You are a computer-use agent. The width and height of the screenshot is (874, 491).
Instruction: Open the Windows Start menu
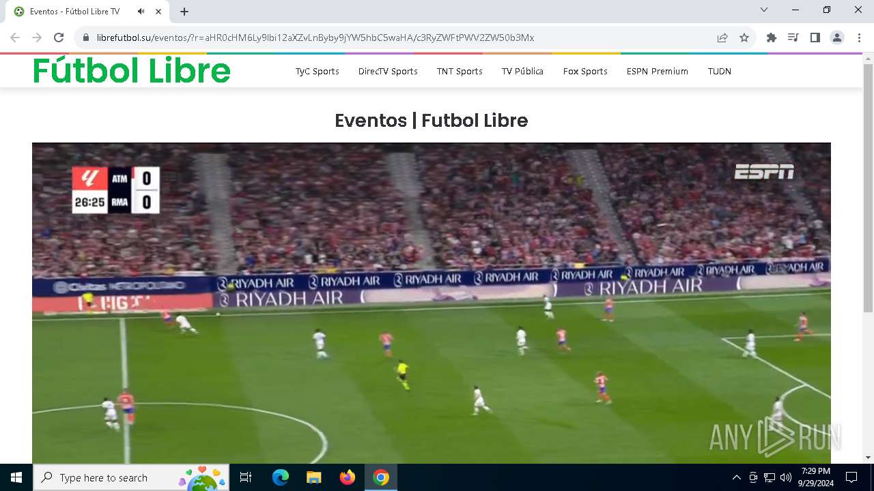16,477
